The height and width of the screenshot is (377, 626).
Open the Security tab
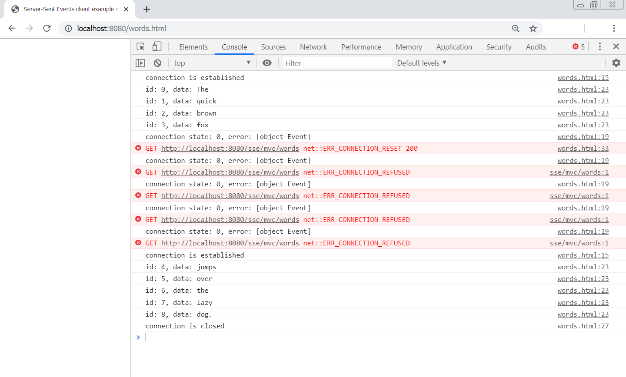[499, 47]
